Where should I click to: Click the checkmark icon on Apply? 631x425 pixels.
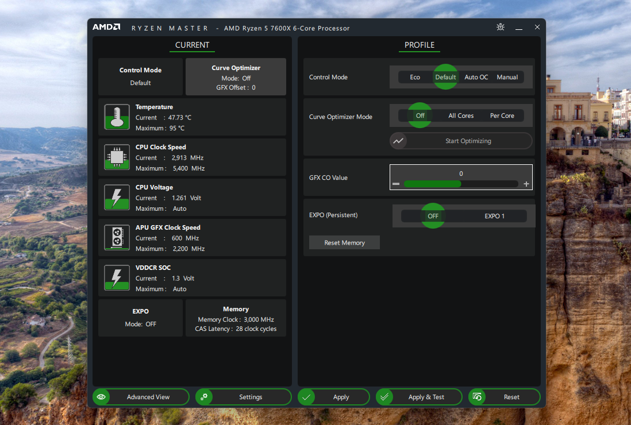[306, 397]
